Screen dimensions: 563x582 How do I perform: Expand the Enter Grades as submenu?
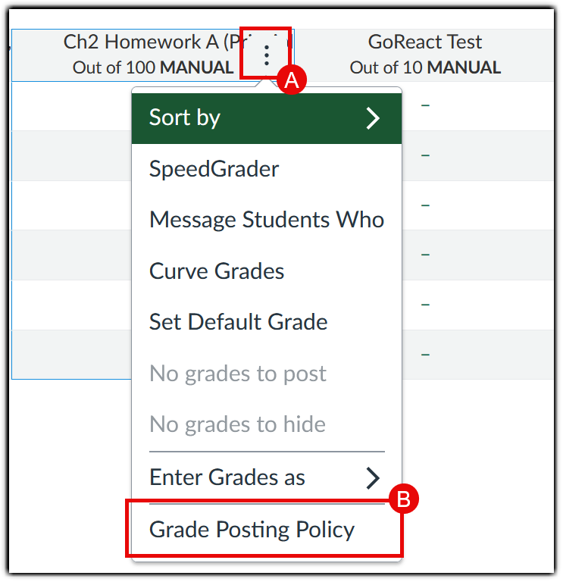point(227,477)
